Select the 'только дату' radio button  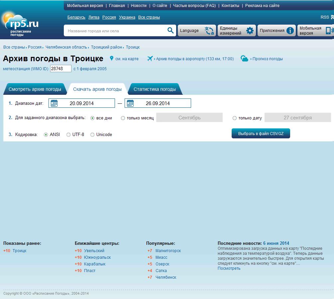point(235,118)
